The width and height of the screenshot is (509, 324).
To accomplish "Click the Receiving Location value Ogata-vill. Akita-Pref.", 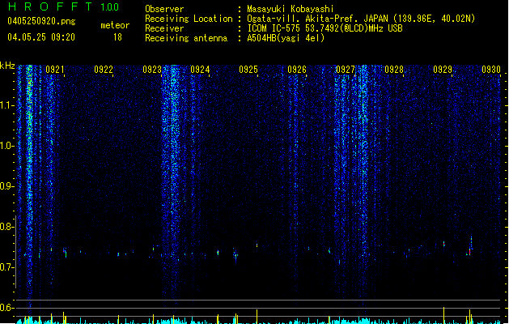I will pos(303,19).
